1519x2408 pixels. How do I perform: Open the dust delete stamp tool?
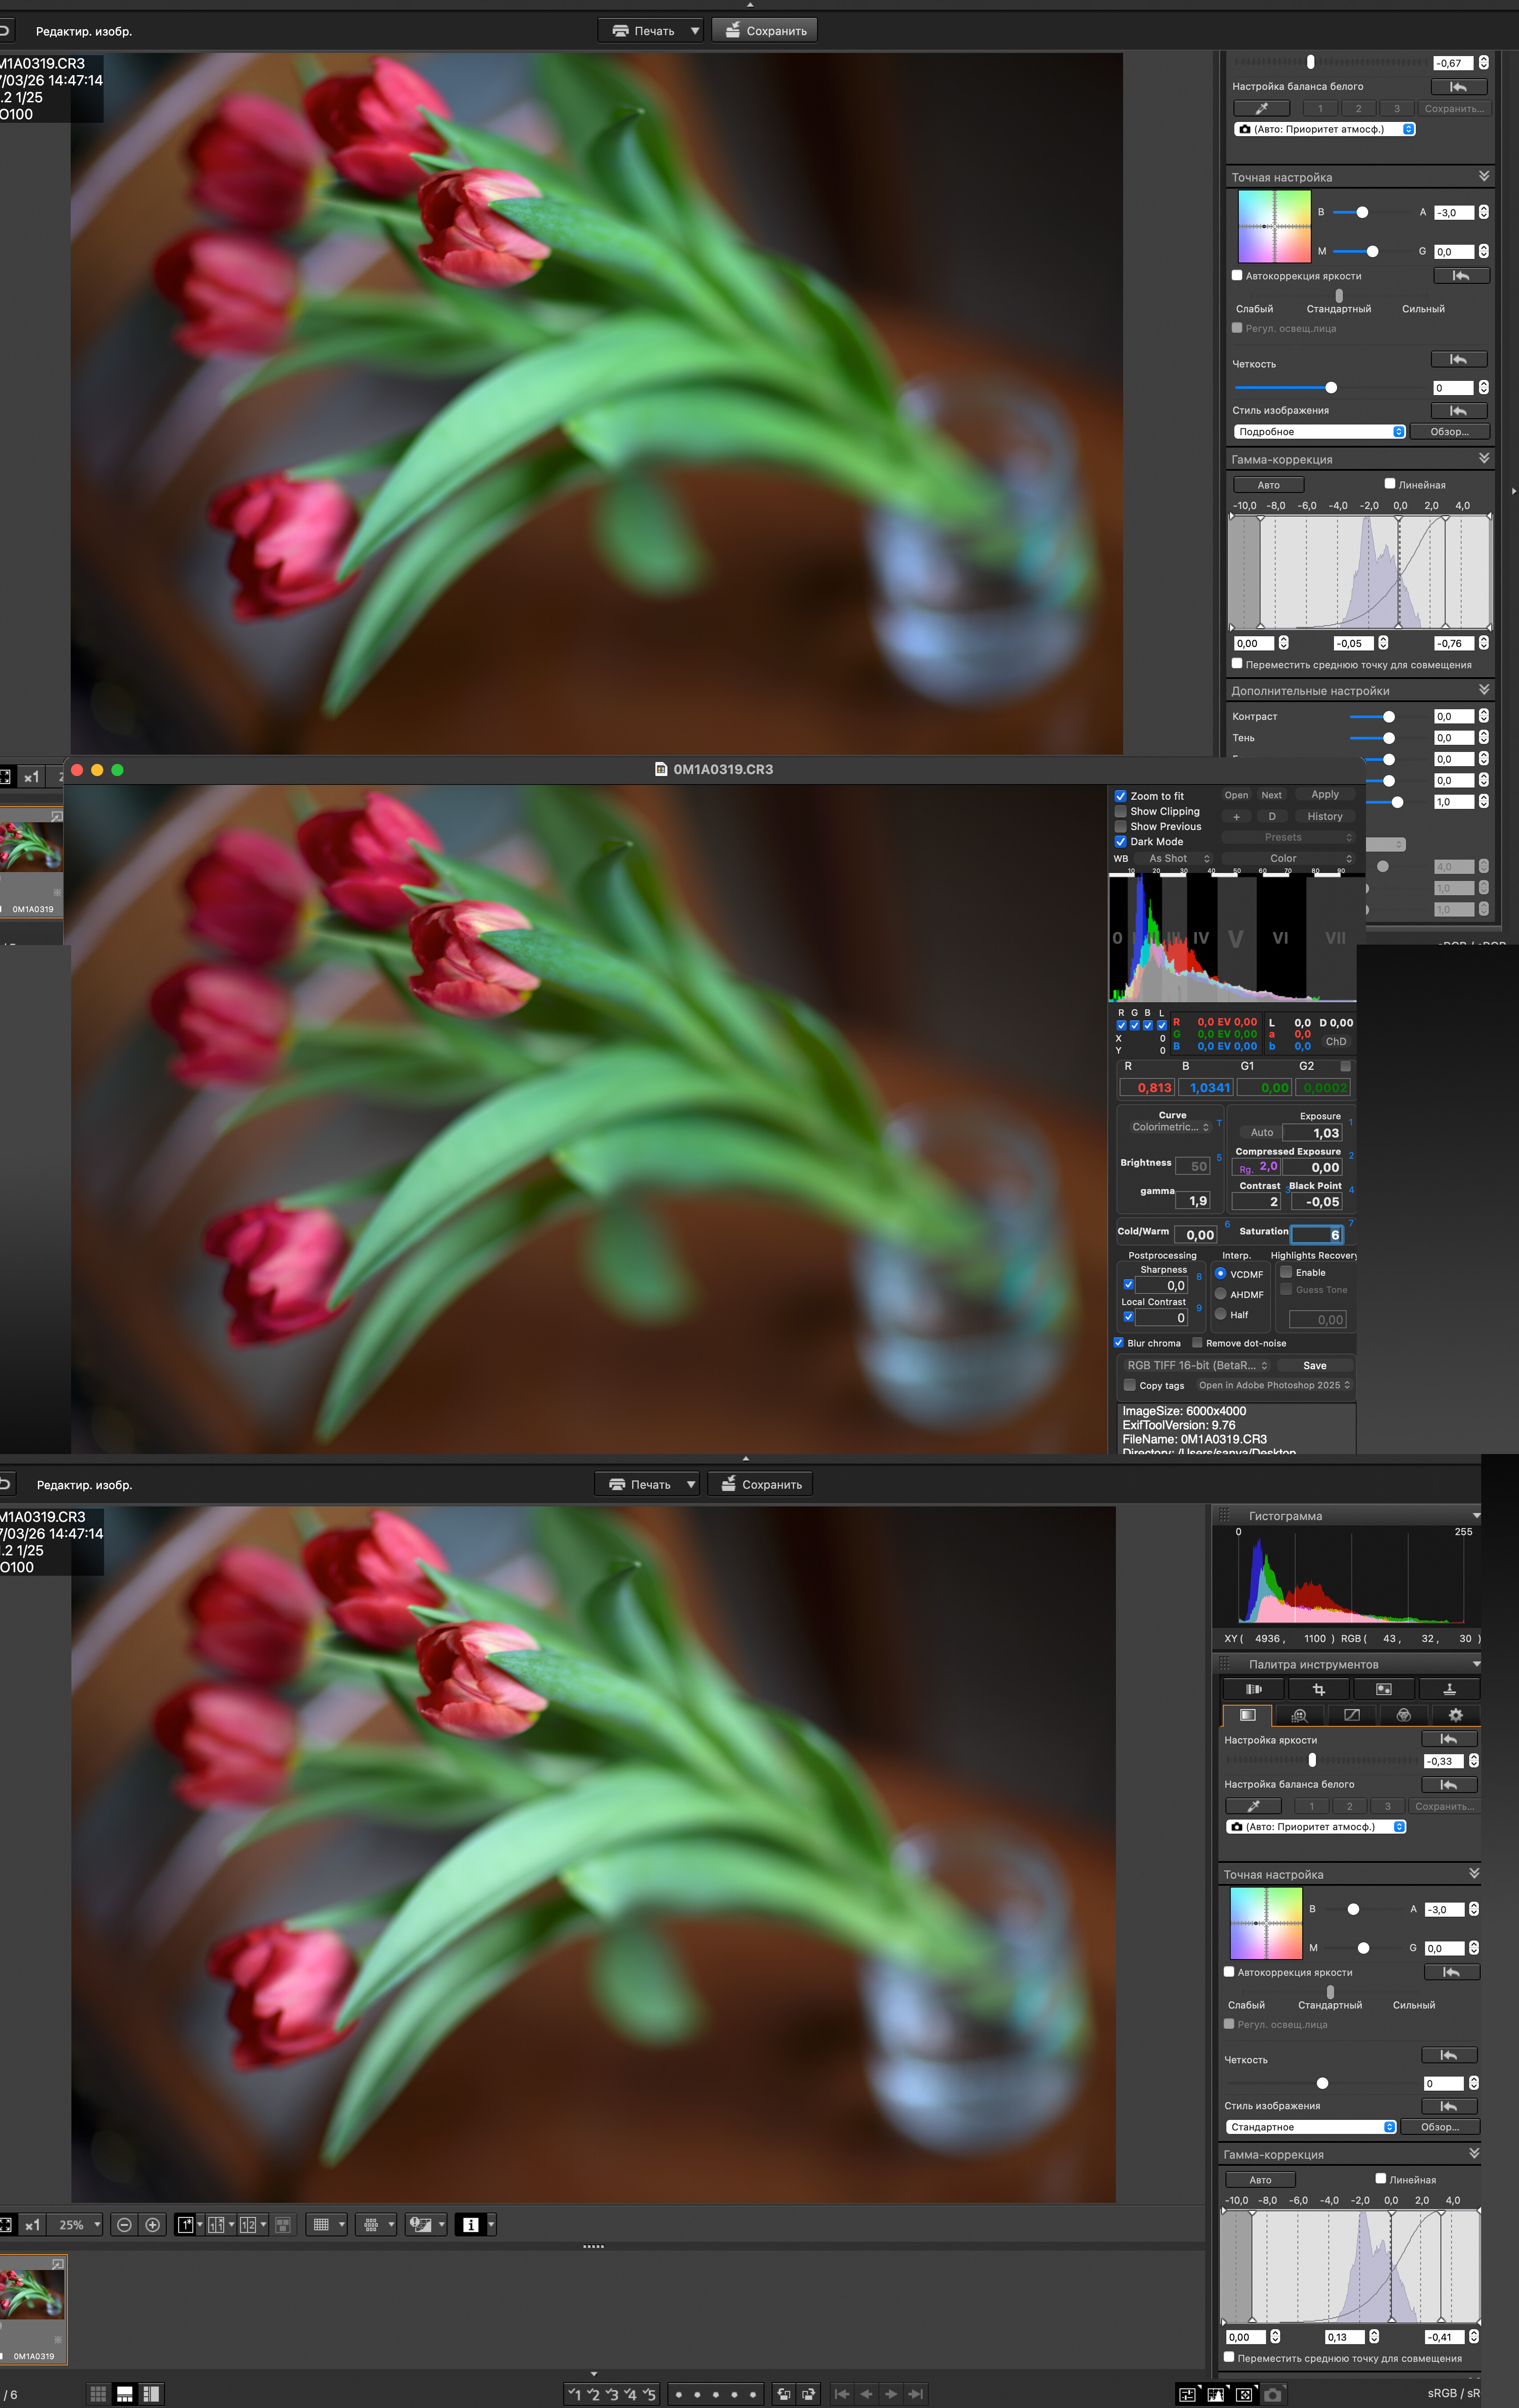tap(1449, 1690)
